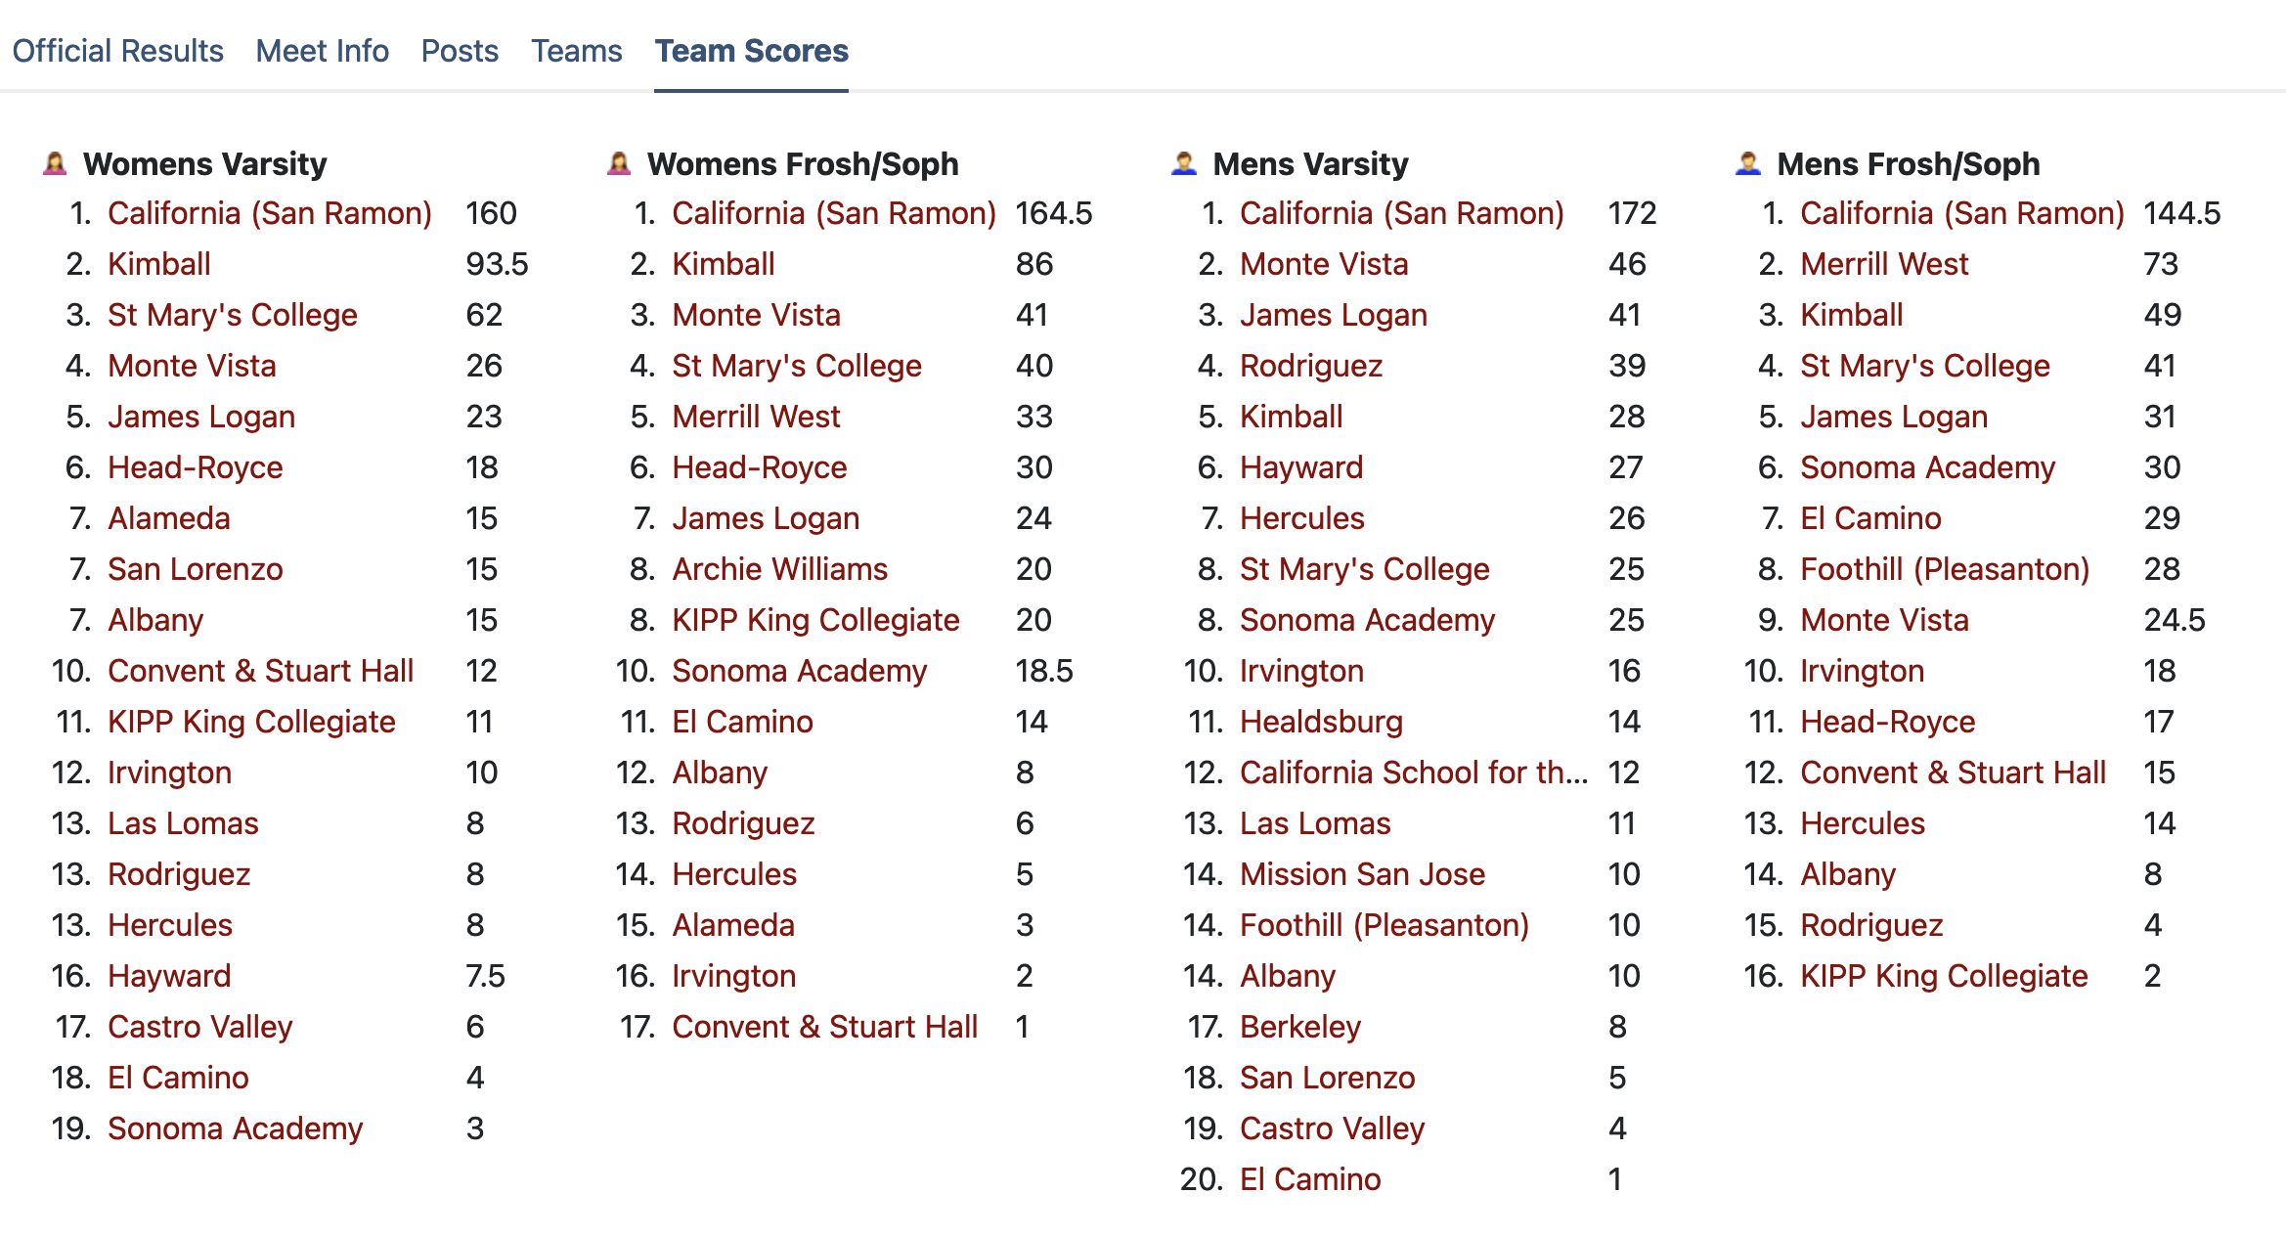This screenshot has height=1238, width=2286.
Task: Open the Official Results tab
Action: (117, 51)
